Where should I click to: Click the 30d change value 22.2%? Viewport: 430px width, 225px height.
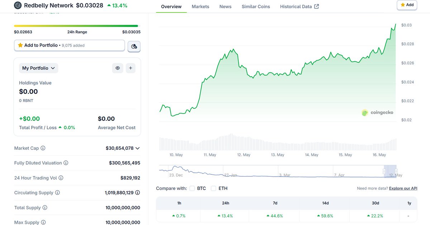click(x=375, y=216)
